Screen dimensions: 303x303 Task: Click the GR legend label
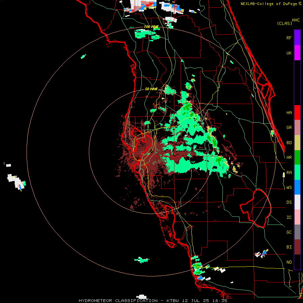pyautogui.click(x=289, y=128)
